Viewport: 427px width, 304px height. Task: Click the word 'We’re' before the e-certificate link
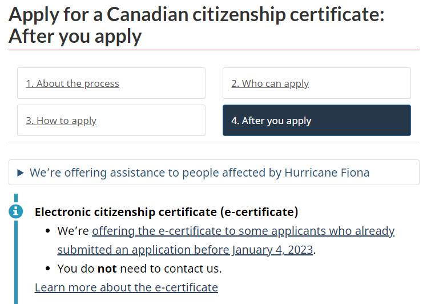[x=73, y=231]
